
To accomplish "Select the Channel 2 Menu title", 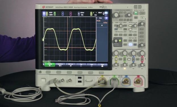I will pyautogui.click(x=47, y=62).
